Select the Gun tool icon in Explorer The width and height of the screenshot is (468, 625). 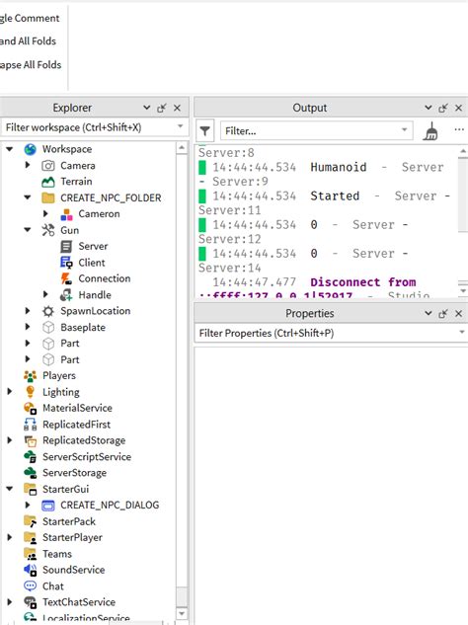48,230
